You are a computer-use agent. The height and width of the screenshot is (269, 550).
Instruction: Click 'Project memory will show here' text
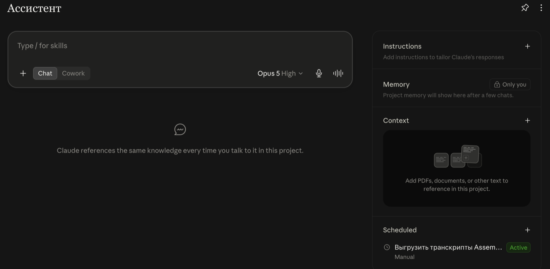448,95
